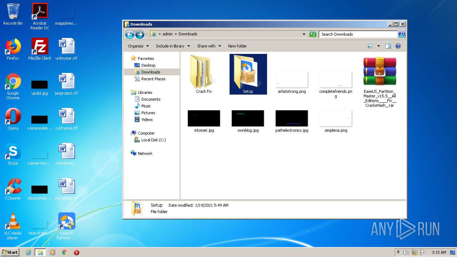Click in the Search Downloads field
This screenshot has height=257, width=457.
358,34
